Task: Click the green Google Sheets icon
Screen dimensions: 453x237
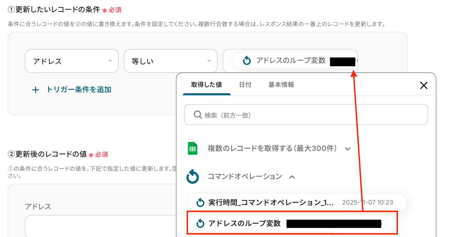Action: (193, 148)
